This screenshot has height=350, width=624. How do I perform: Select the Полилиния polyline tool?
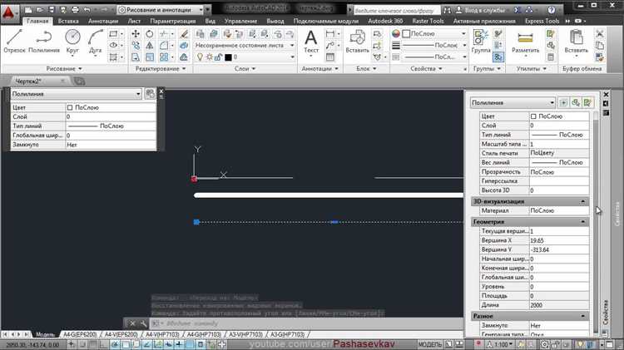click(43, 38)
